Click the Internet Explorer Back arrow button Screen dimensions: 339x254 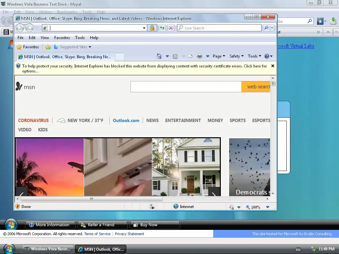pyautogui.click(x=20, y=28)
